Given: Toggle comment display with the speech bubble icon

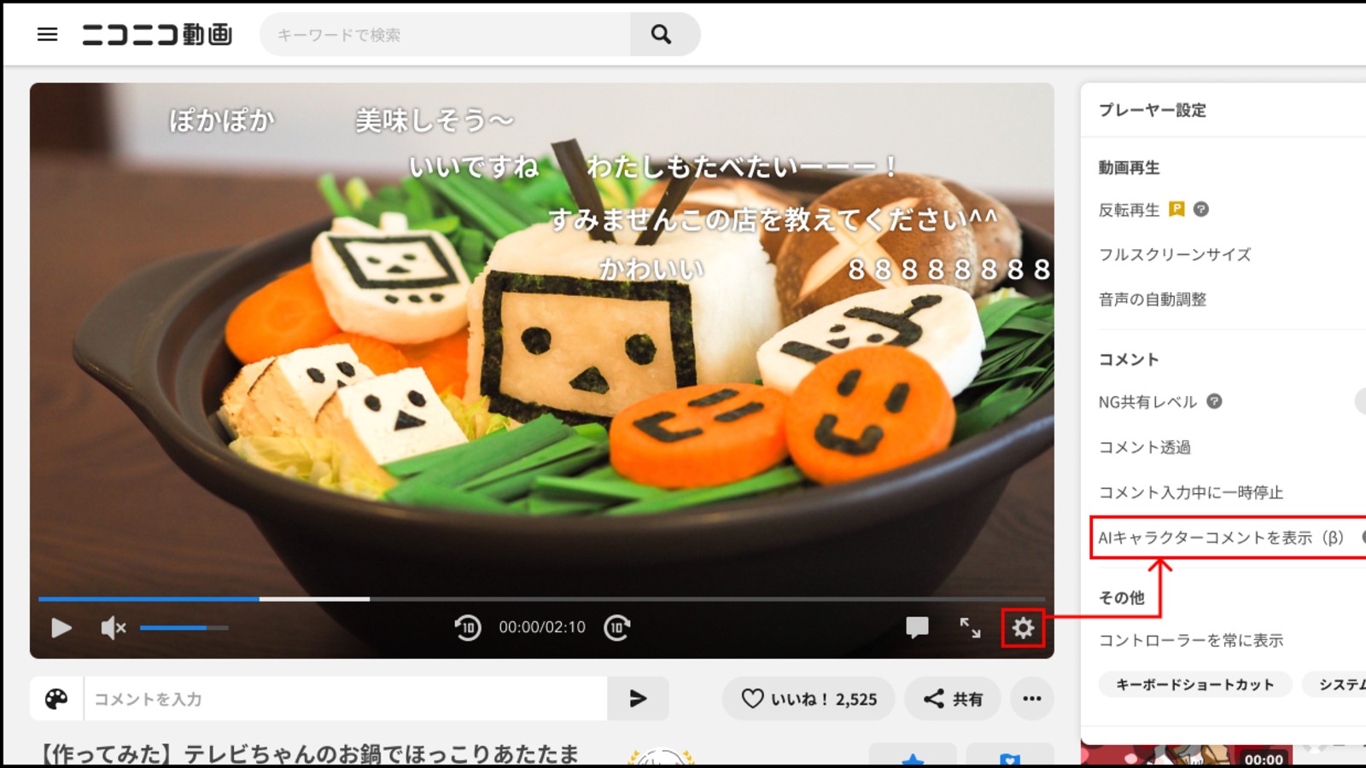Looking at the screenshot, I should [x=917, y=628].
